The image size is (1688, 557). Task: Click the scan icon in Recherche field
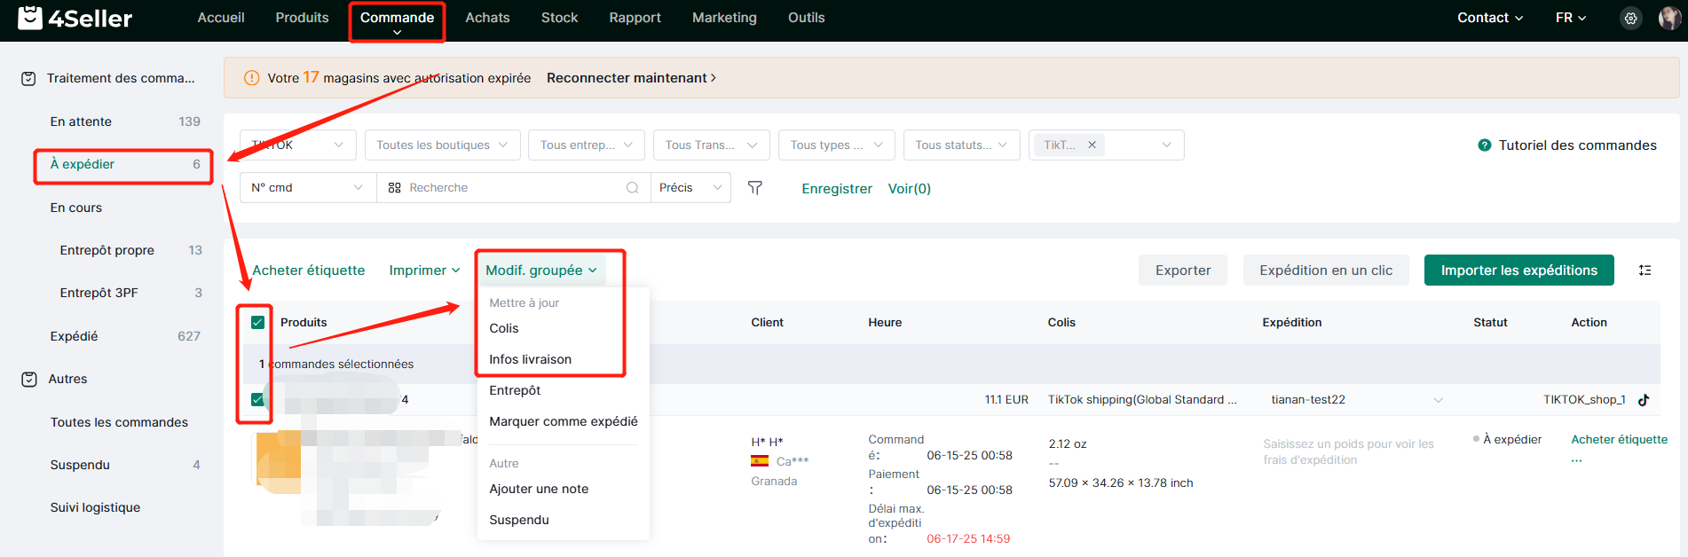tap(395, 188)
